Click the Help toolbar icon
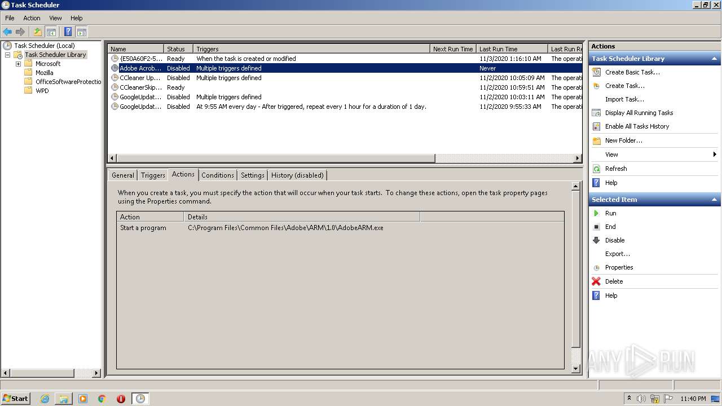The height and width of the screenshot is (406, 722). point(68,32)
